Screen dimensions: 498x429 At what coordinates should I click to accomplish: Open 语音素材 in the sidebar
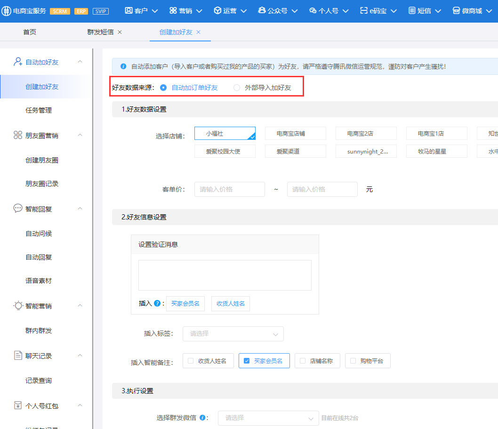[39, 281]
